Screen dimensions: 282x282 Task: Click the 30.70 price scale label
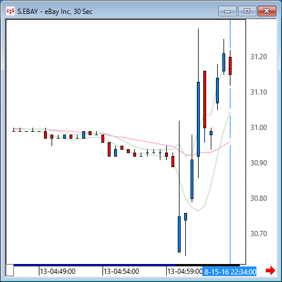point(259,234)
